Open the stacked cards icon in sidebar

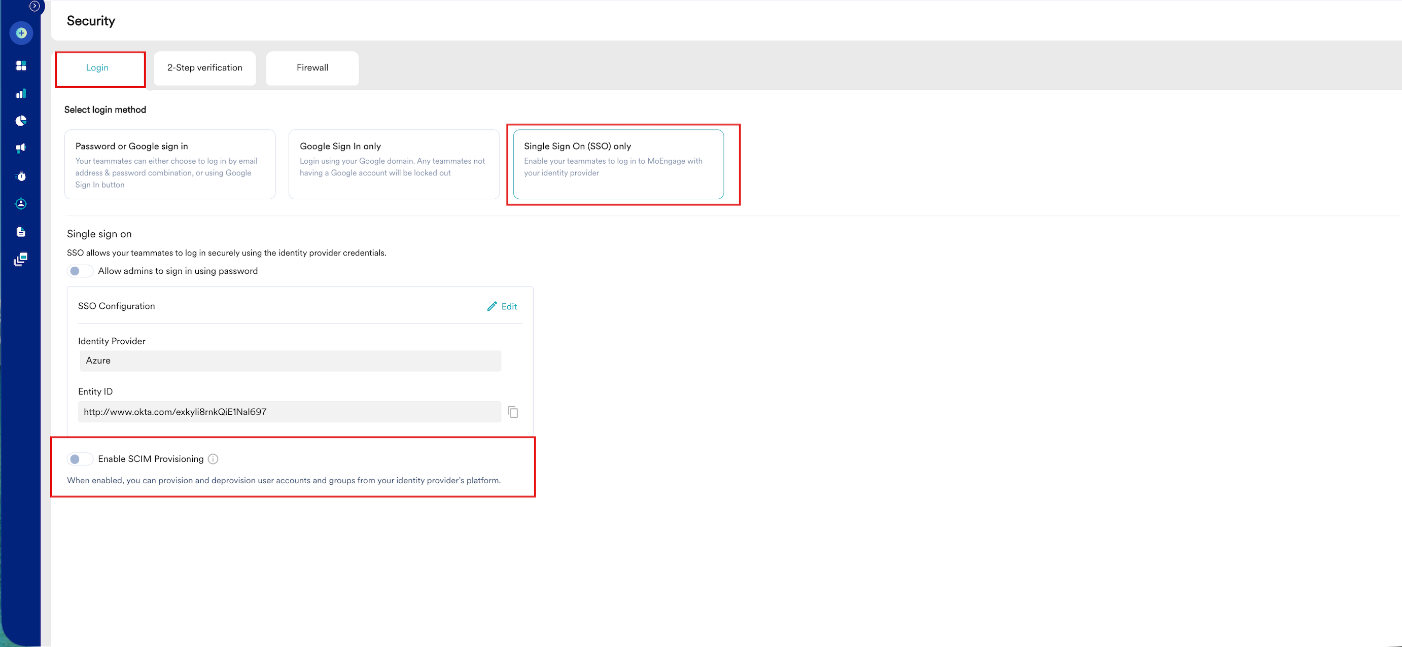[x=21, y=259]
